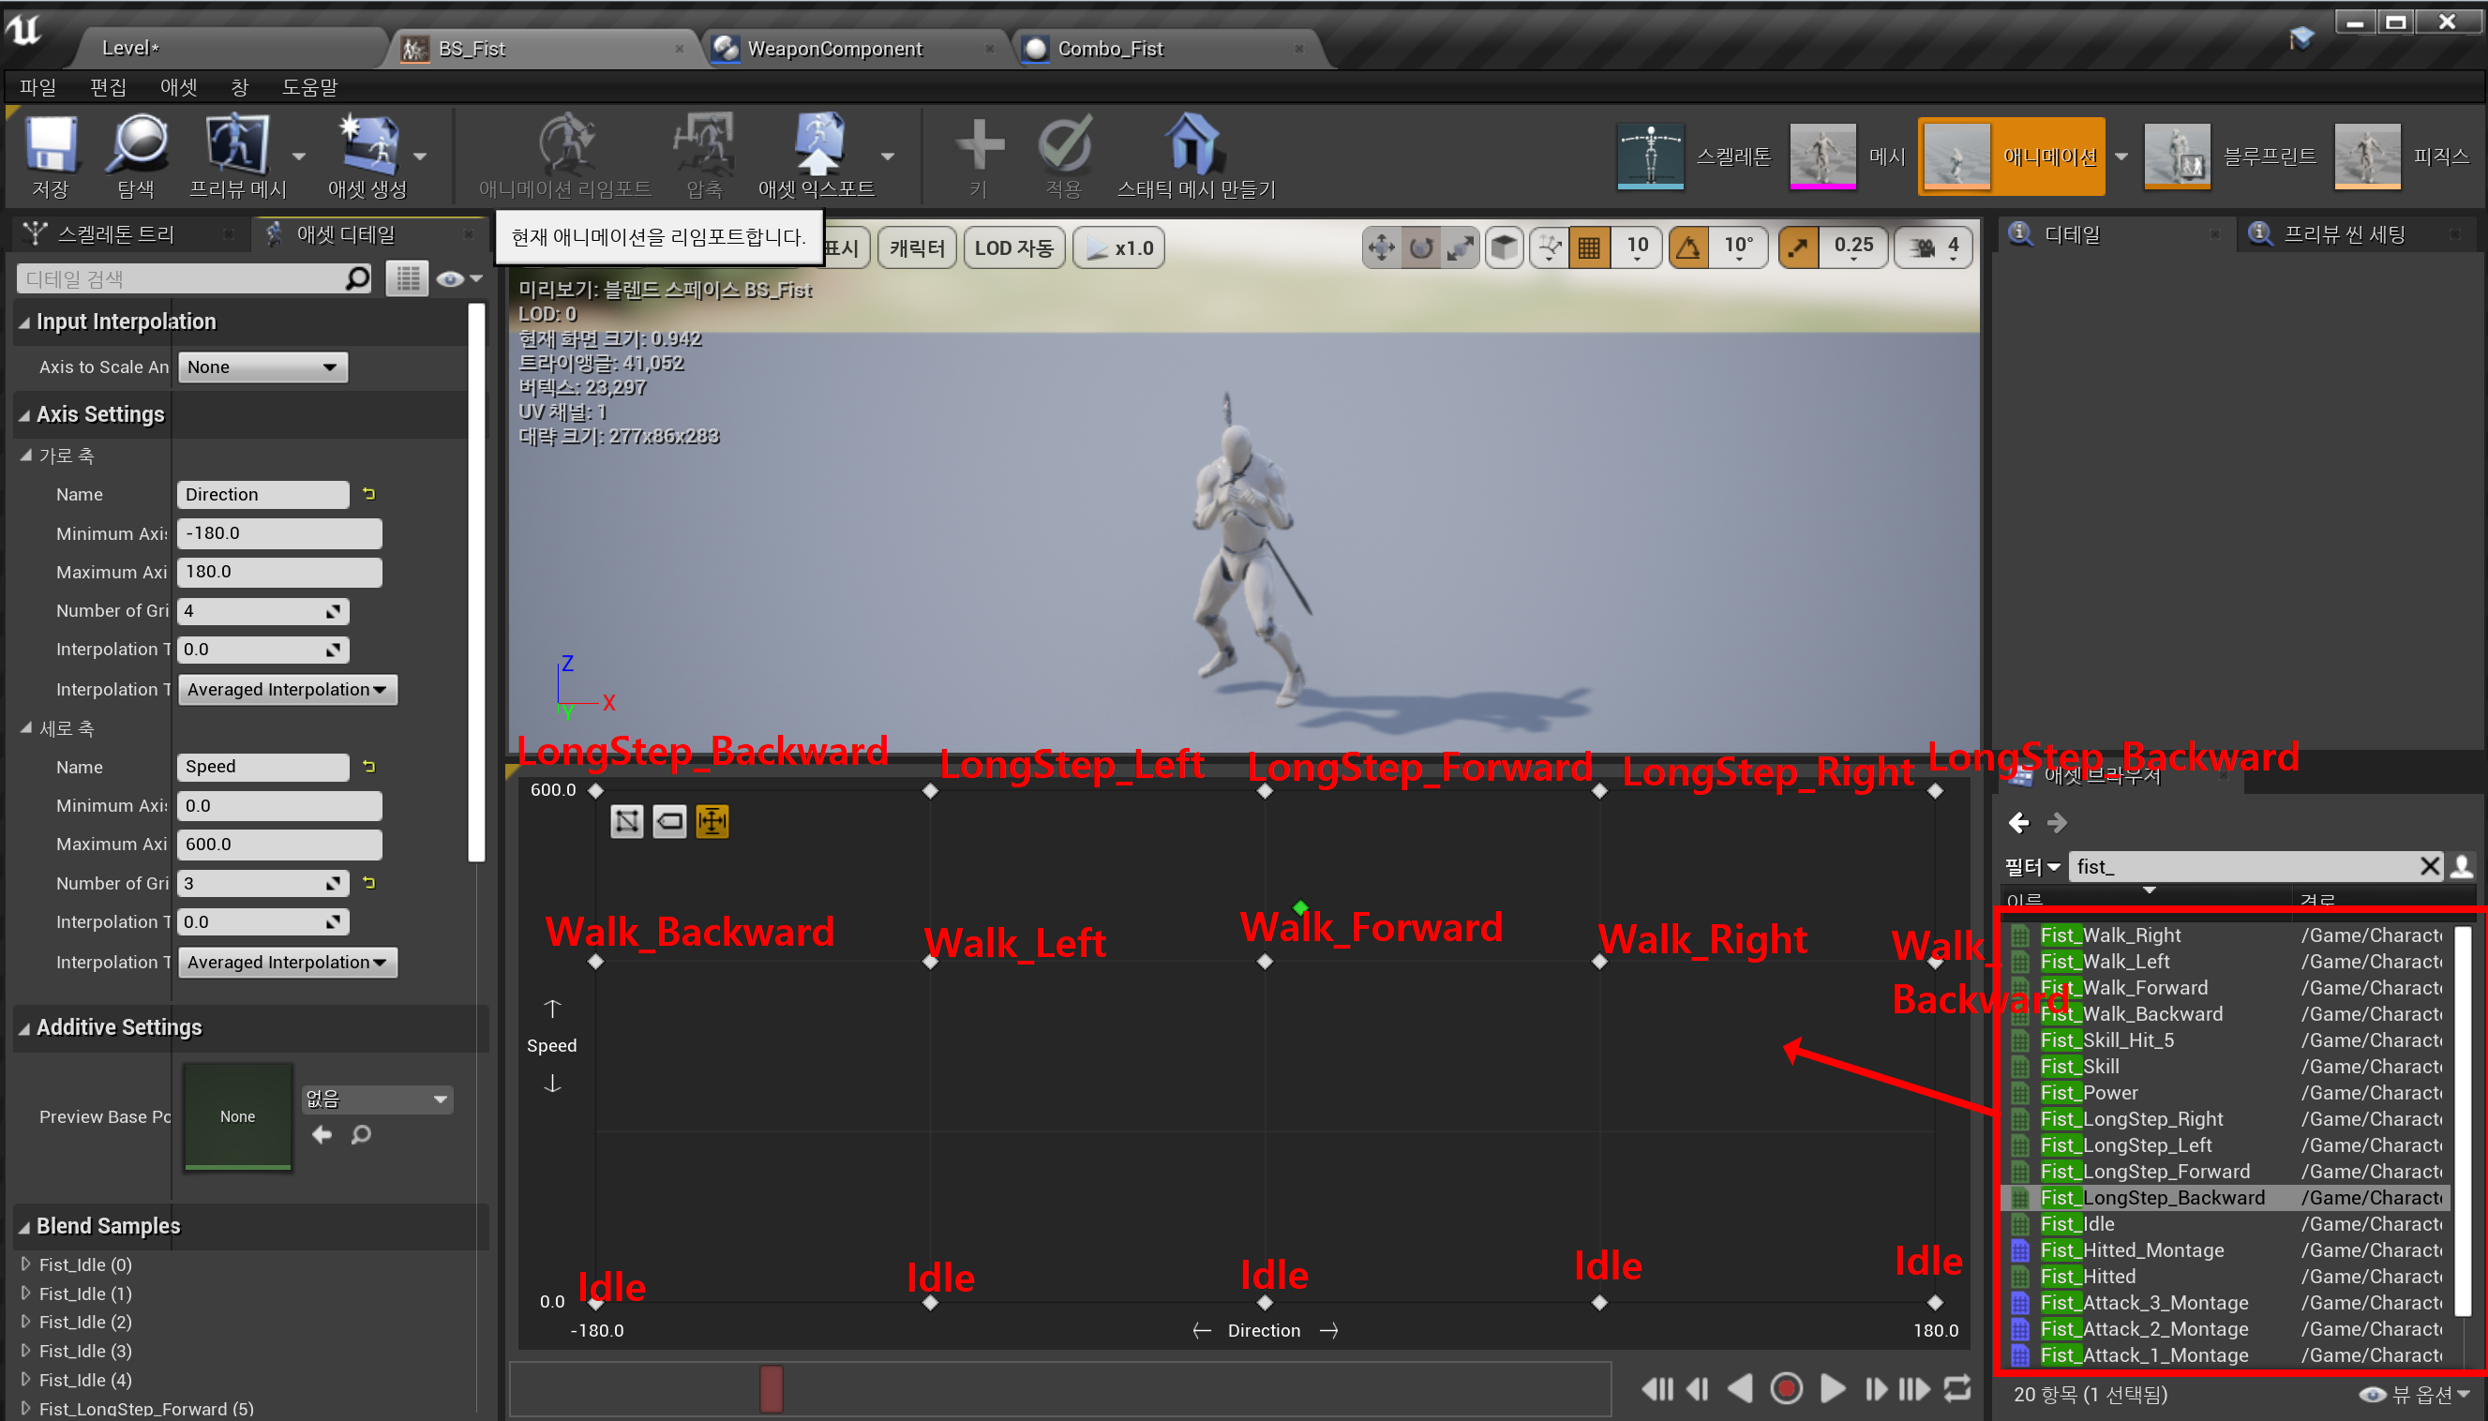The width and height of the screenshot is (2488, 1421).
Task: Jump to the end of the timeline
Action: [x=1914, y=1388]
